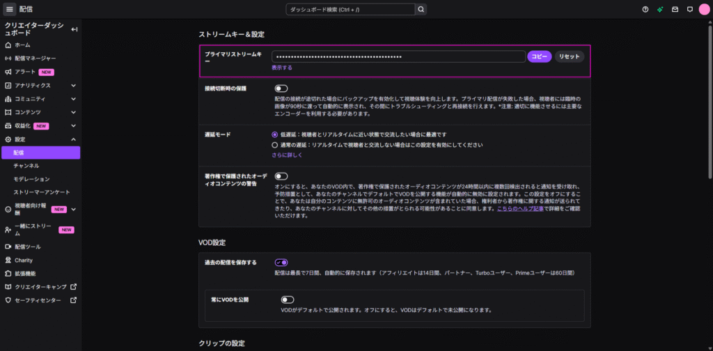This screenshot has height=351, width=713.
Task: Focus the ダッシュボード検索 search field
Action: point(350,9)
